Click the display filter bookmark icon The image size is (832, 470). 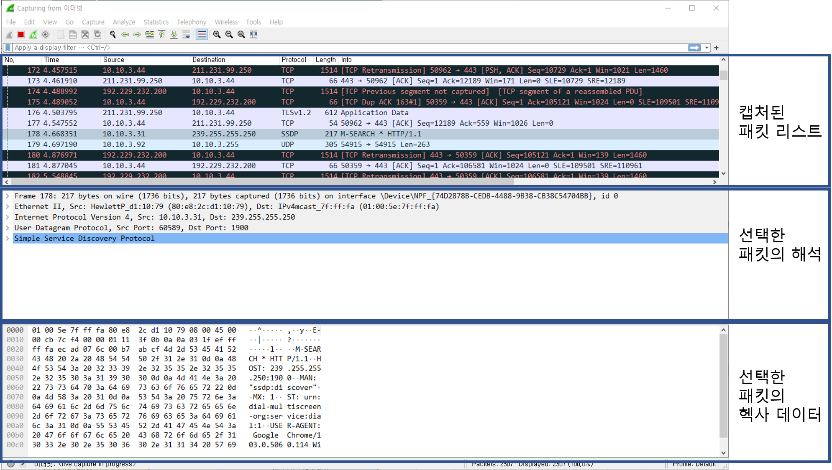tap(8, 48)
